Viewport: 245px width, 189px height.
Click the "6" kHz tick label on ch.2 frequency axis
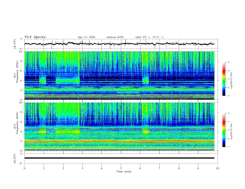[22, 122]
